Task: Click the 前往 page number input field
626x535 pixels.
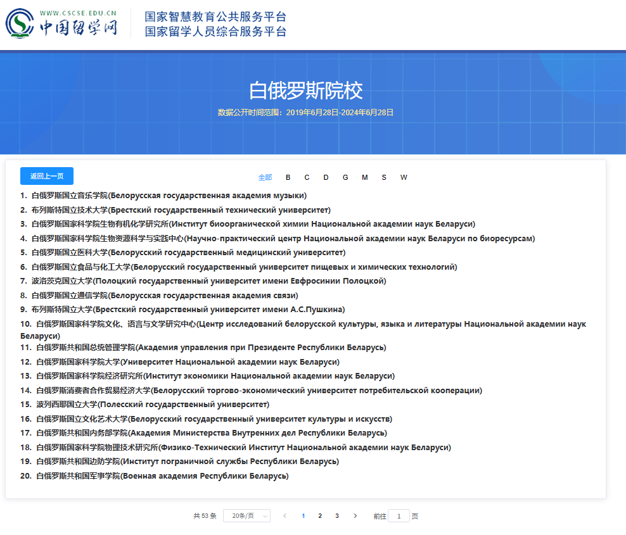Action: pos(399,516)
